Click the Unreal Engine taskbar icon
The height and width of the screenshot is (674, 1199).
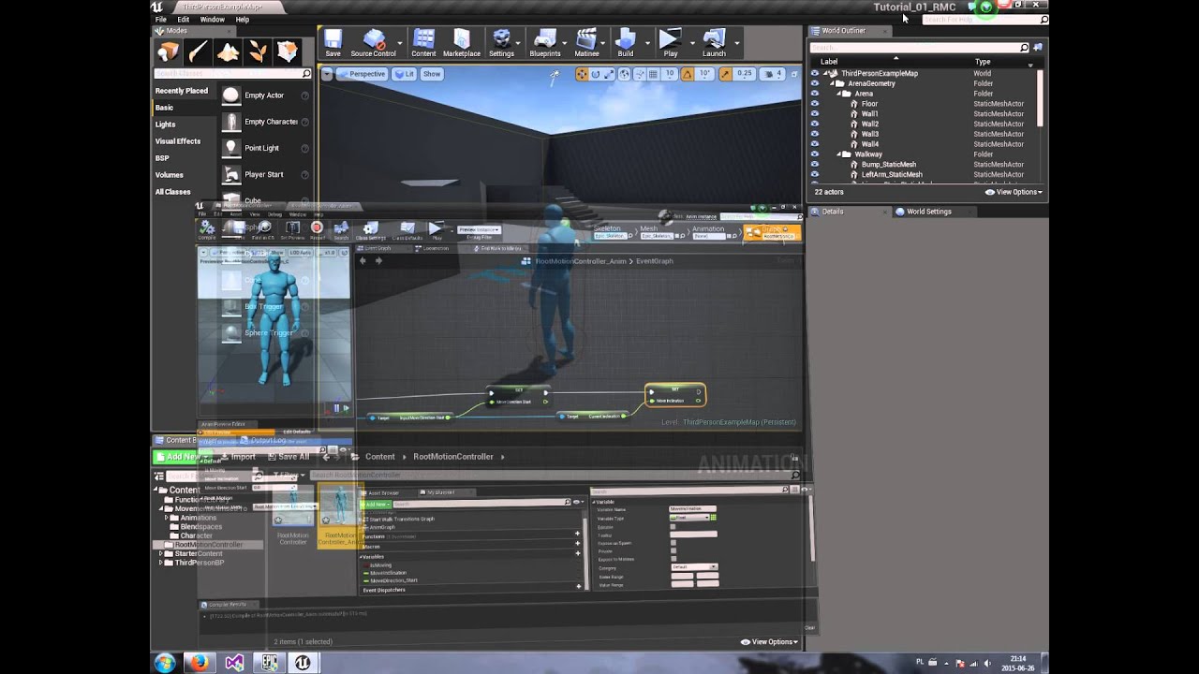(x=304, y=663)
